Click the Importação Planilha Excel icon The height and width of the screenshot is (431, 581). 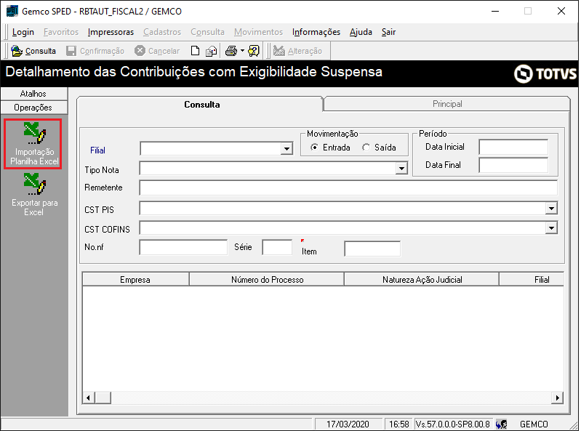(x=34, y=133)
